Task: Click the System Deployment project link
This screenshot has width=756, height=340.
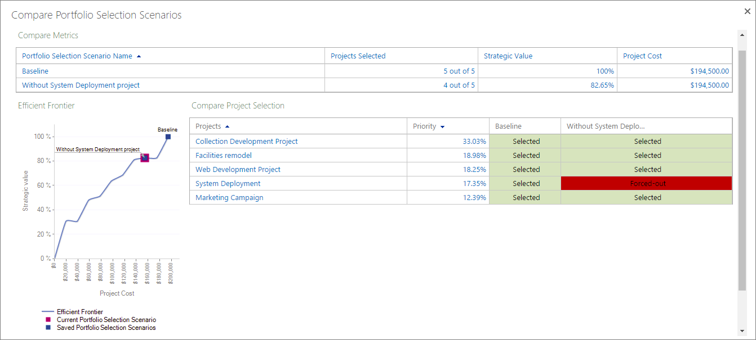Action: tap(228, 184)
